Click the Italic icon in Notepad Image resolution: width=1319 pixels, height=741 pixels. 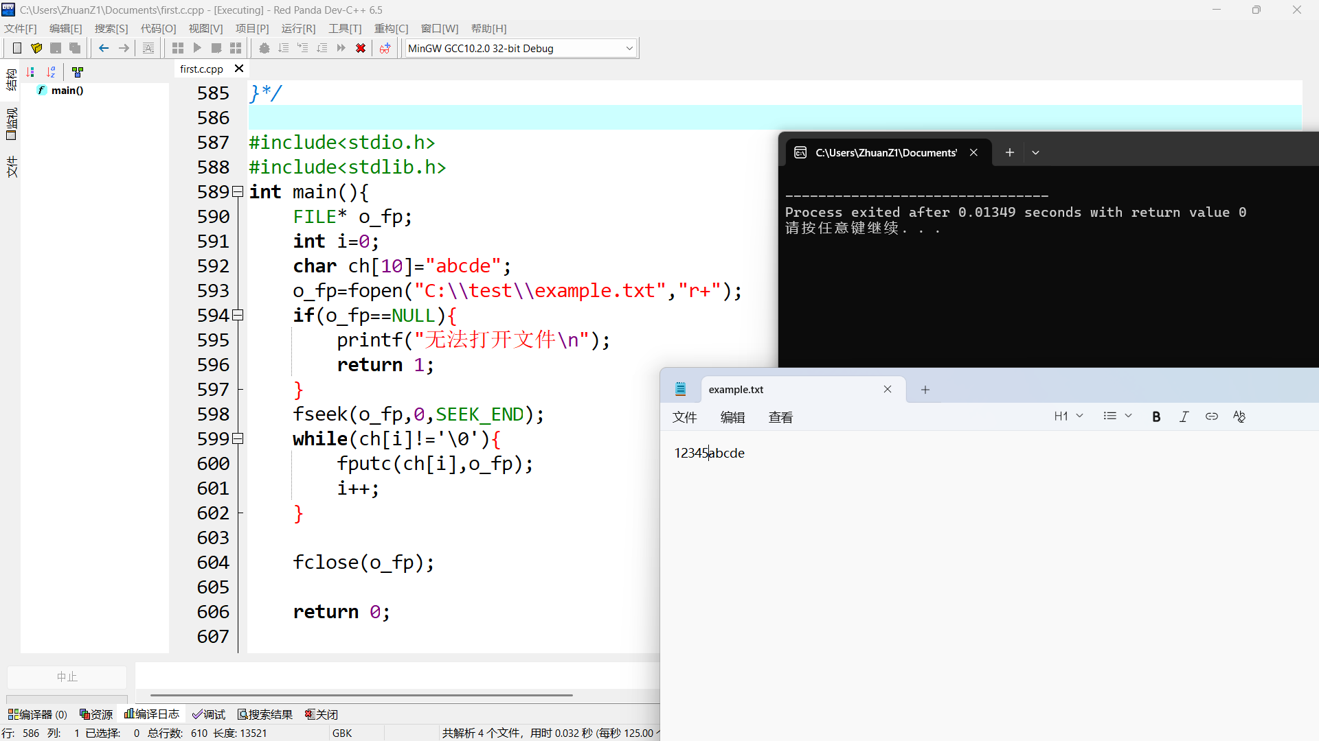pos(1184,416)
